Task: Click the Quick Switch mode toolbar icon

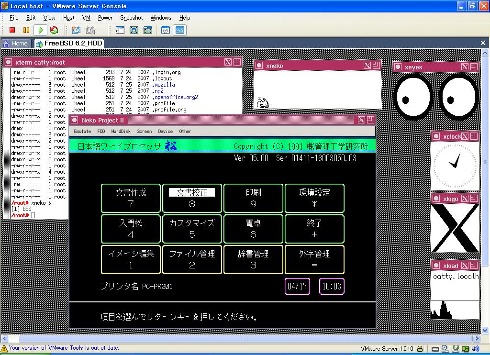Action: tap(148, 30)
